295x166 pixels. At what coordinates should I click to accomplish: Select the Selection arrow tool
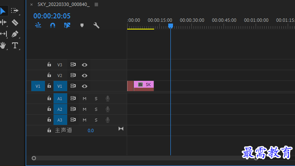(x=3, y=11)
